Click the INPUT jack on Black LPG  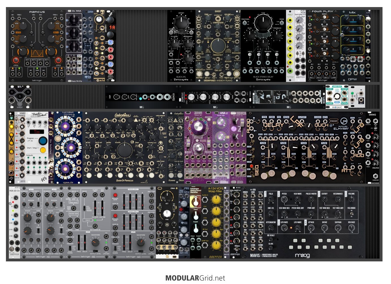pos(171,71)
